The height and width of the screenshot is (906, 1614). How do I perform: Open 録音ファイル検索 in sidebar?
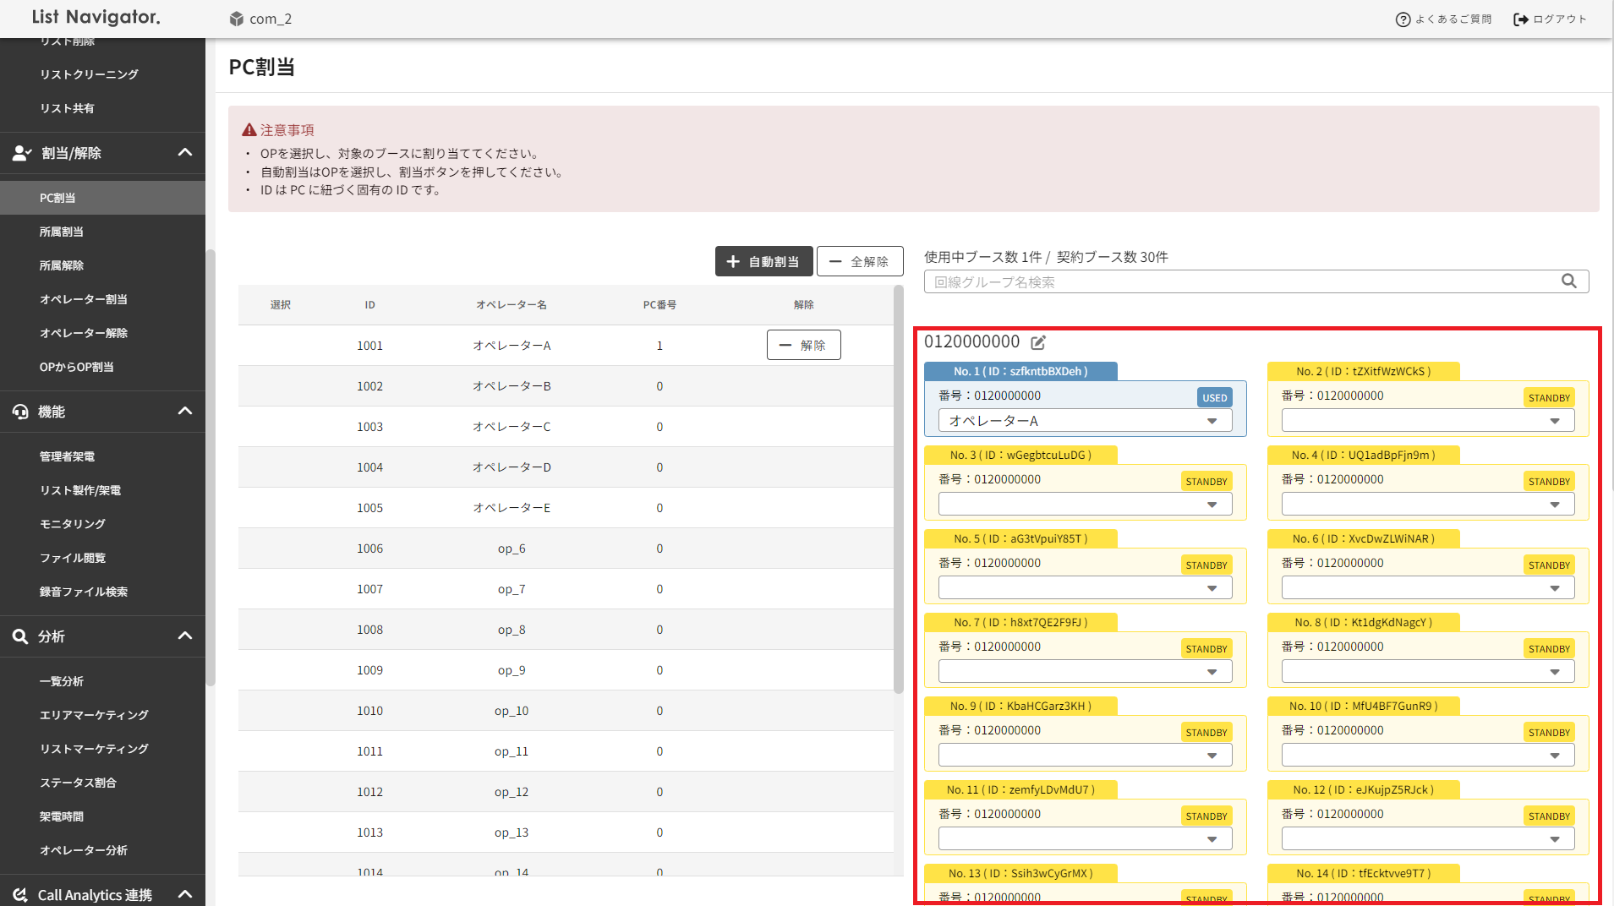click(102, 592)
